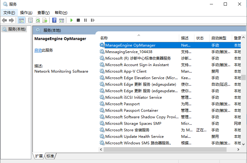Select the Microsoft Passport service row

170,104
